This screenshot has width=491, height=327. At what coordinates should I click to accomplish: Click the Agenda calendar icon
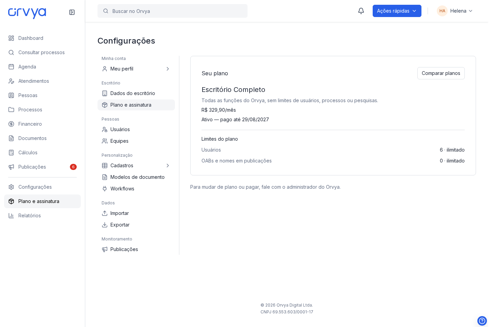(11, 67)
